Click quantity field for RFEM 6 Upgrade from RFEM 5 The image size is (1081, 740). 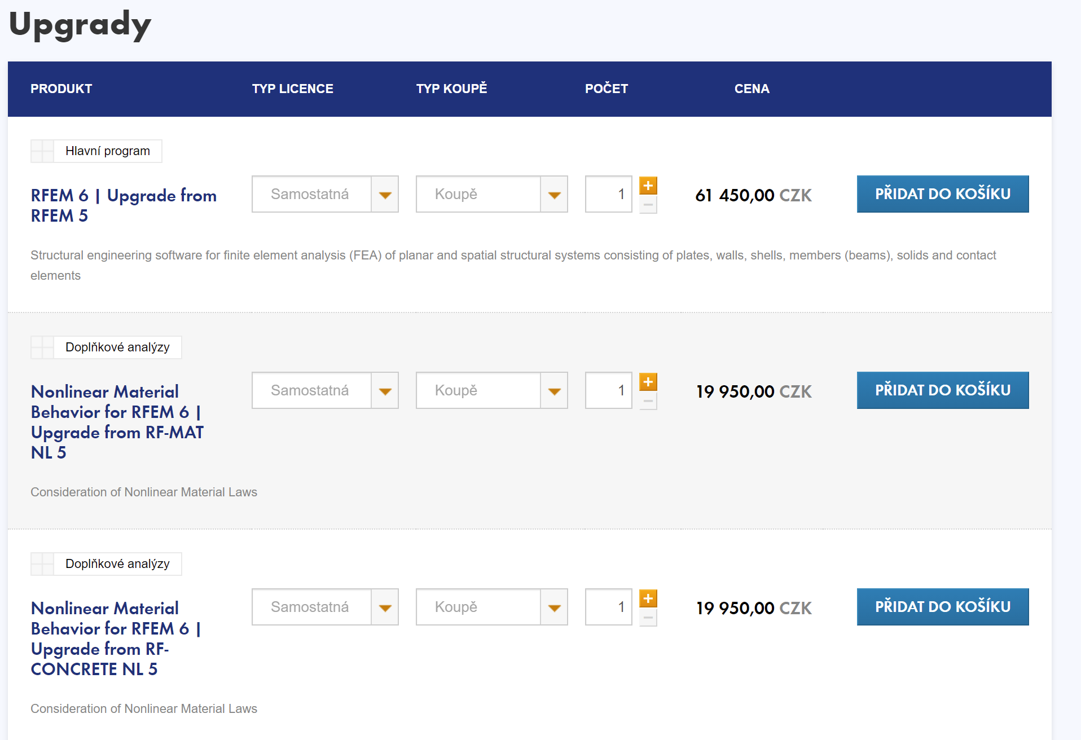pos(609,194)
